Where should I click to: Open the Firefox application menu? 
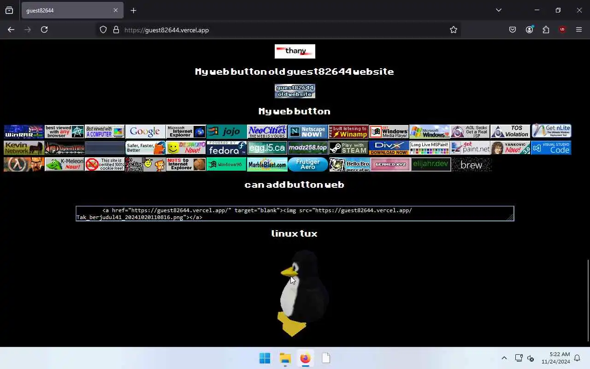coord(579,30)
